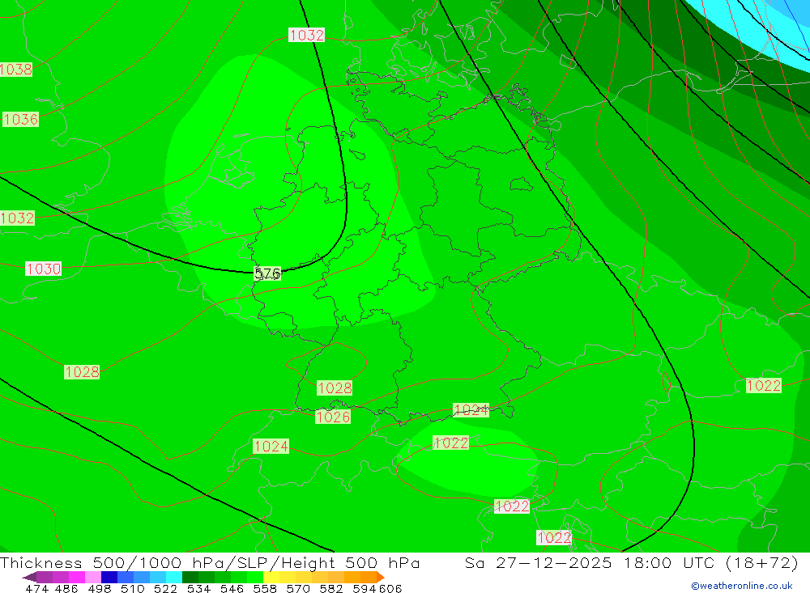Click the legend value 498

(x=98, y=588)
